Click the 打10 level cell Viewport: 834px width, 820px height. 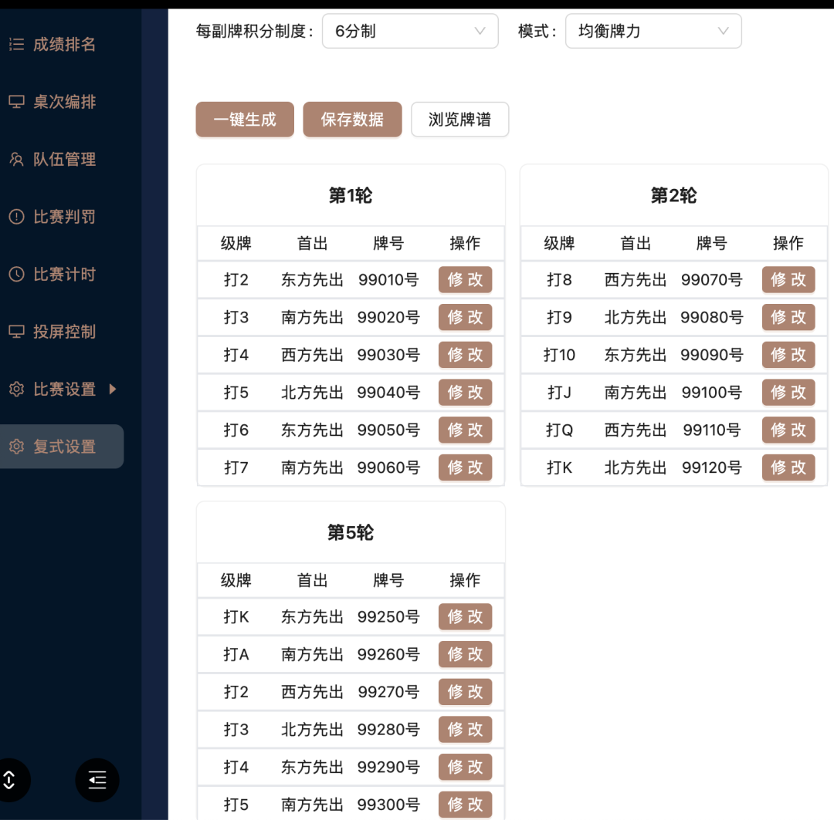[559, 355]
